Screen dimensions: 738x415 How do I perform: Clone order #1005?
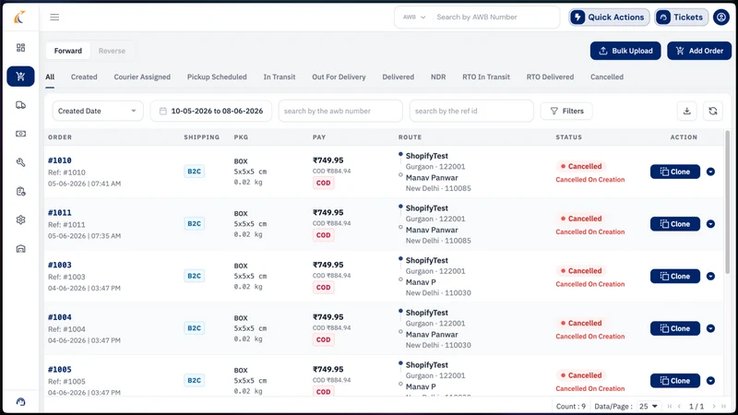coord(675,381)
